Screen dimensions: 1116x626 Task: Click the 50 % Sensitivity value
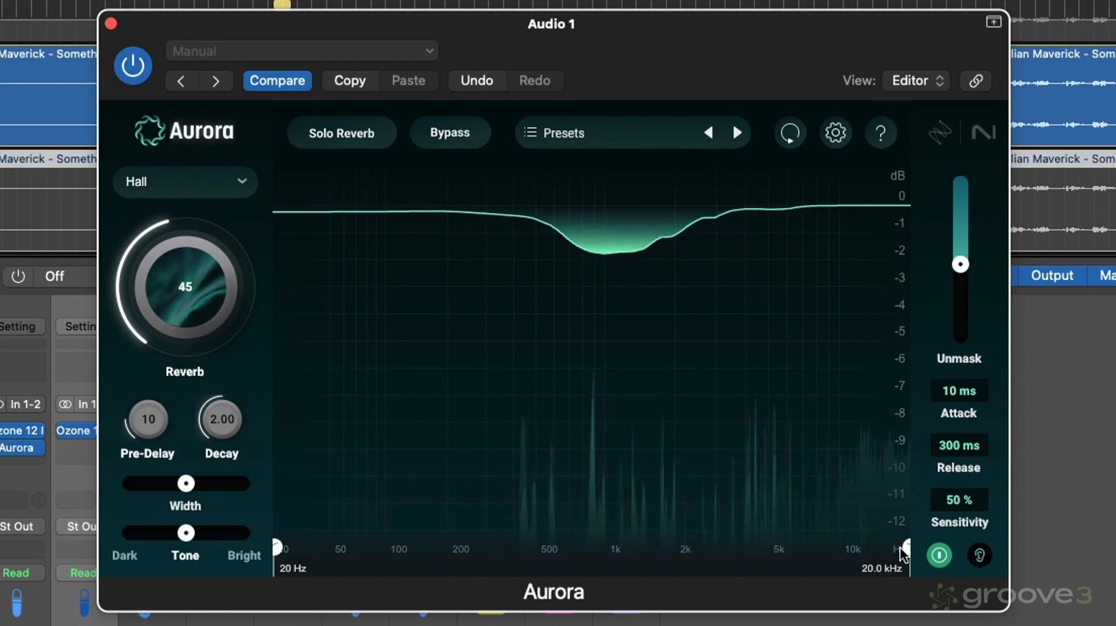point(959,500)
